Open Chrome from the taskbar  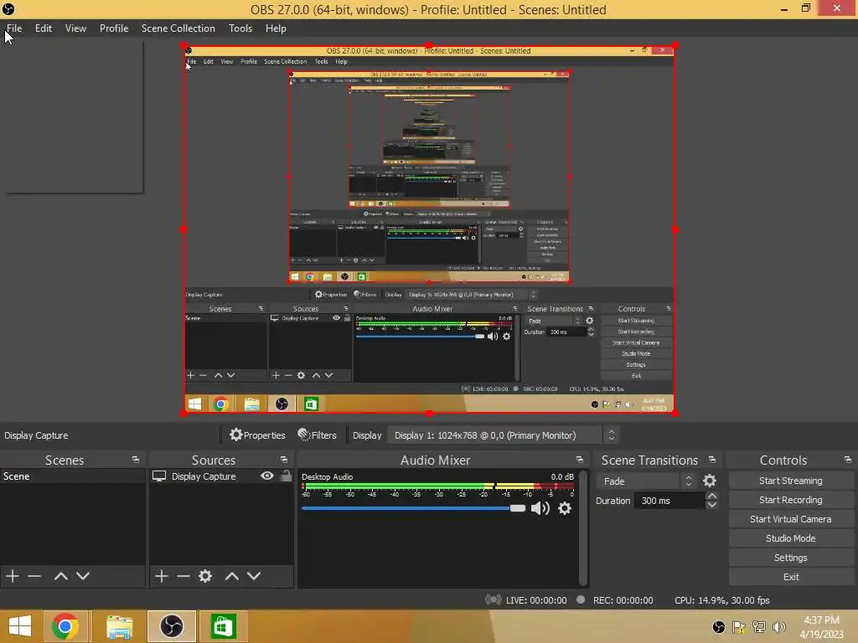[65, 626]
